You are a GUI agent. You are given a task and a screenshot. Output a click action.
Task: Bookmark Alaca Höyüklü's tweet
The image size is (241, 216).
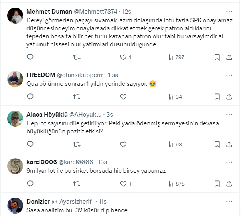click(217, 144)
